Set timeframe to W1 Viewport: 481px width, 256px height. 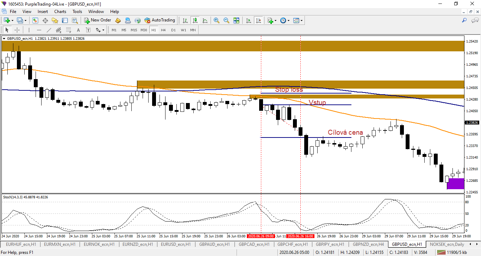coord(183,30)
